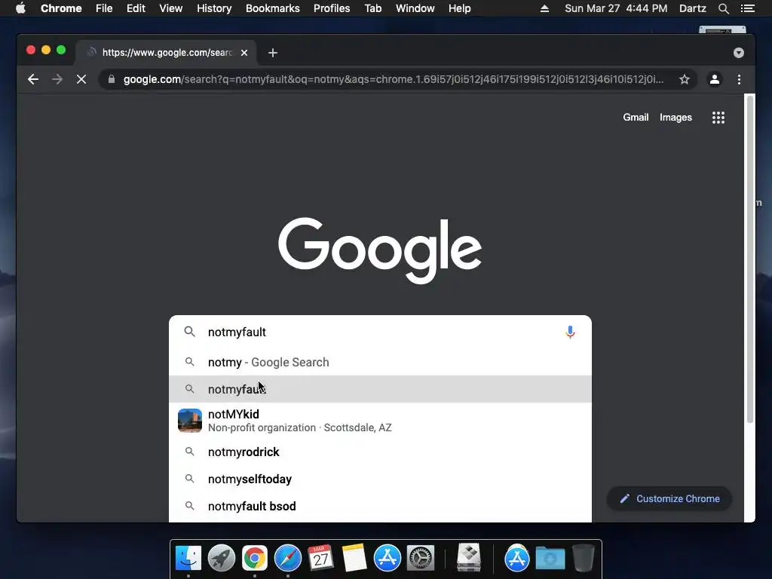The width and height of the screenshot is (772, 579).
Task: Open the Trash in the Dock
Action: pyautogui.click(x=583, y=558)
